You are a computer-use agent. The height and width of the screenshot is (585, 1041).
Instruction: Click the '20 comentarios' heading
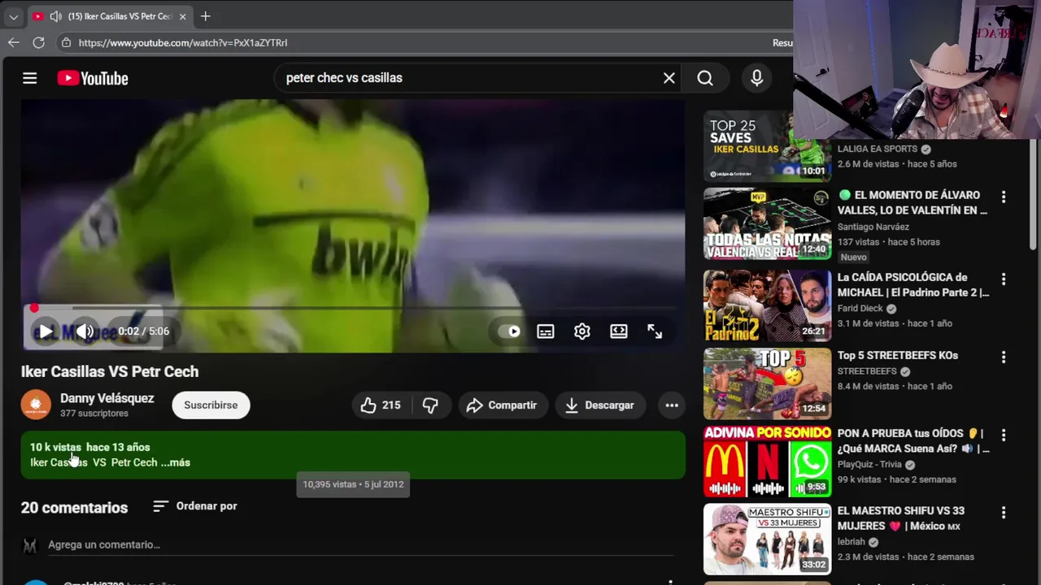74,507
